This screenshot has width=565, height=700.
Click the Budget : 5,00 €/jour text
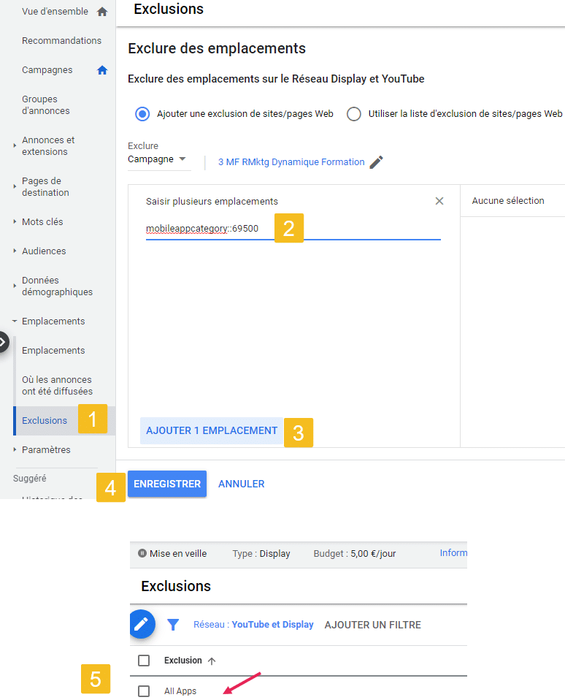click(x=355, y=554)
